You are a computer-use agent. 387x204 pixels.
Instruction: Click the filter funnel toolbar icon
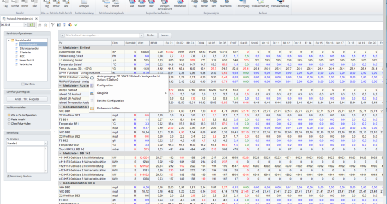pos(52,25)
